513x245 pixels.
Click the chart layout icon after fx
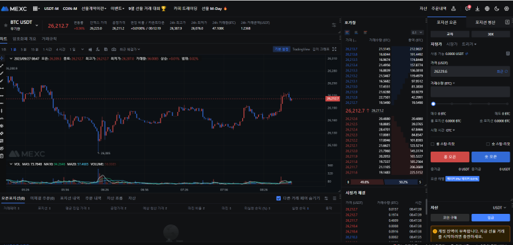[x=106, y=49]
